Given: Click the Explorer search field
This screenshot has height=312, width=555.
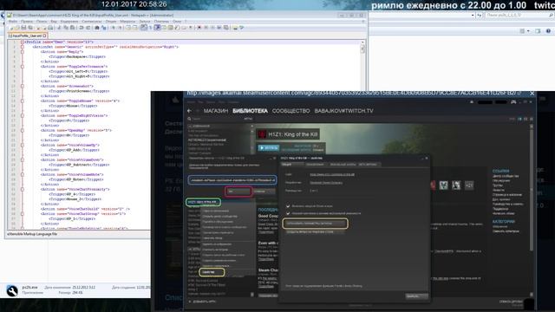Looking at the screenshot, I should point(519,16).
